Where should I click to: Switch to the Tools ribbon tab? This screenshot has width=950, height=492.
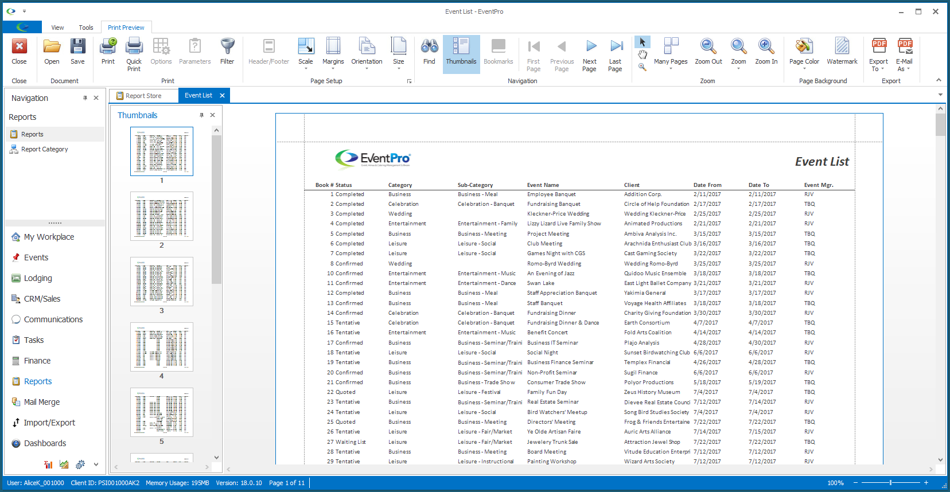coord(86,28)
